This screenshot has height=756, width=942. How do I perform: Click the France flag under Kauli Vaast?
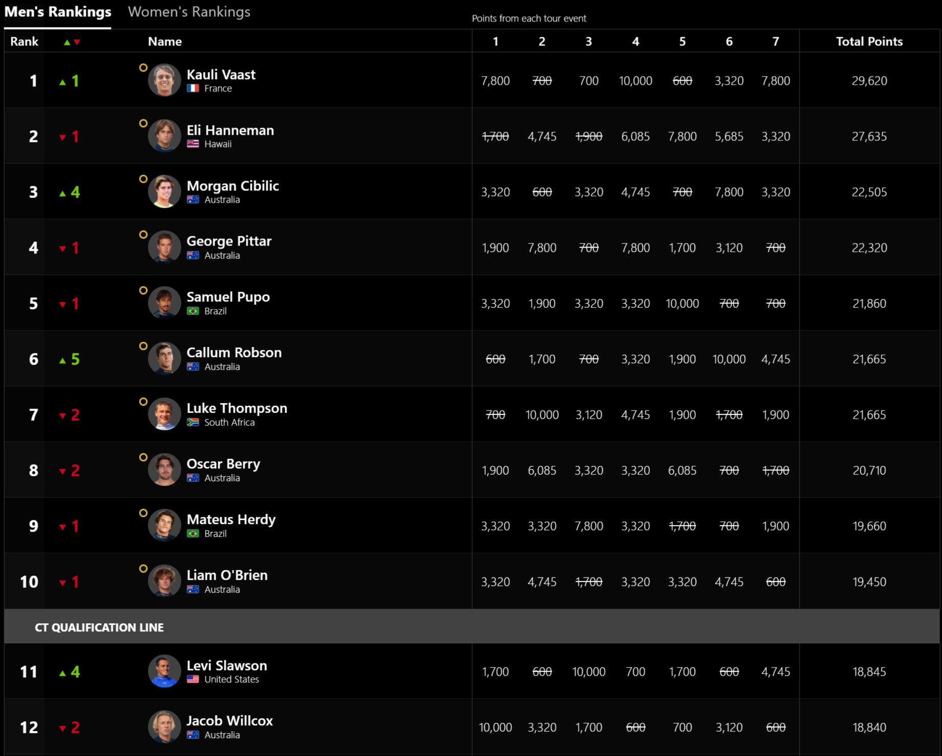(x=193, y=88)
